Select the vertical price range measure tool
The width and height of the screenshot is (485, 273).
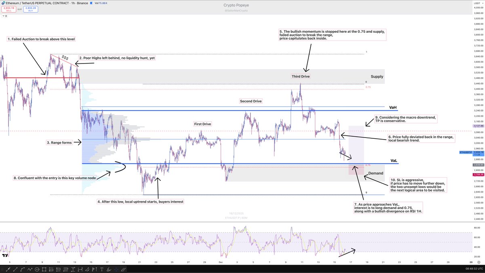[x=73, y=269]
